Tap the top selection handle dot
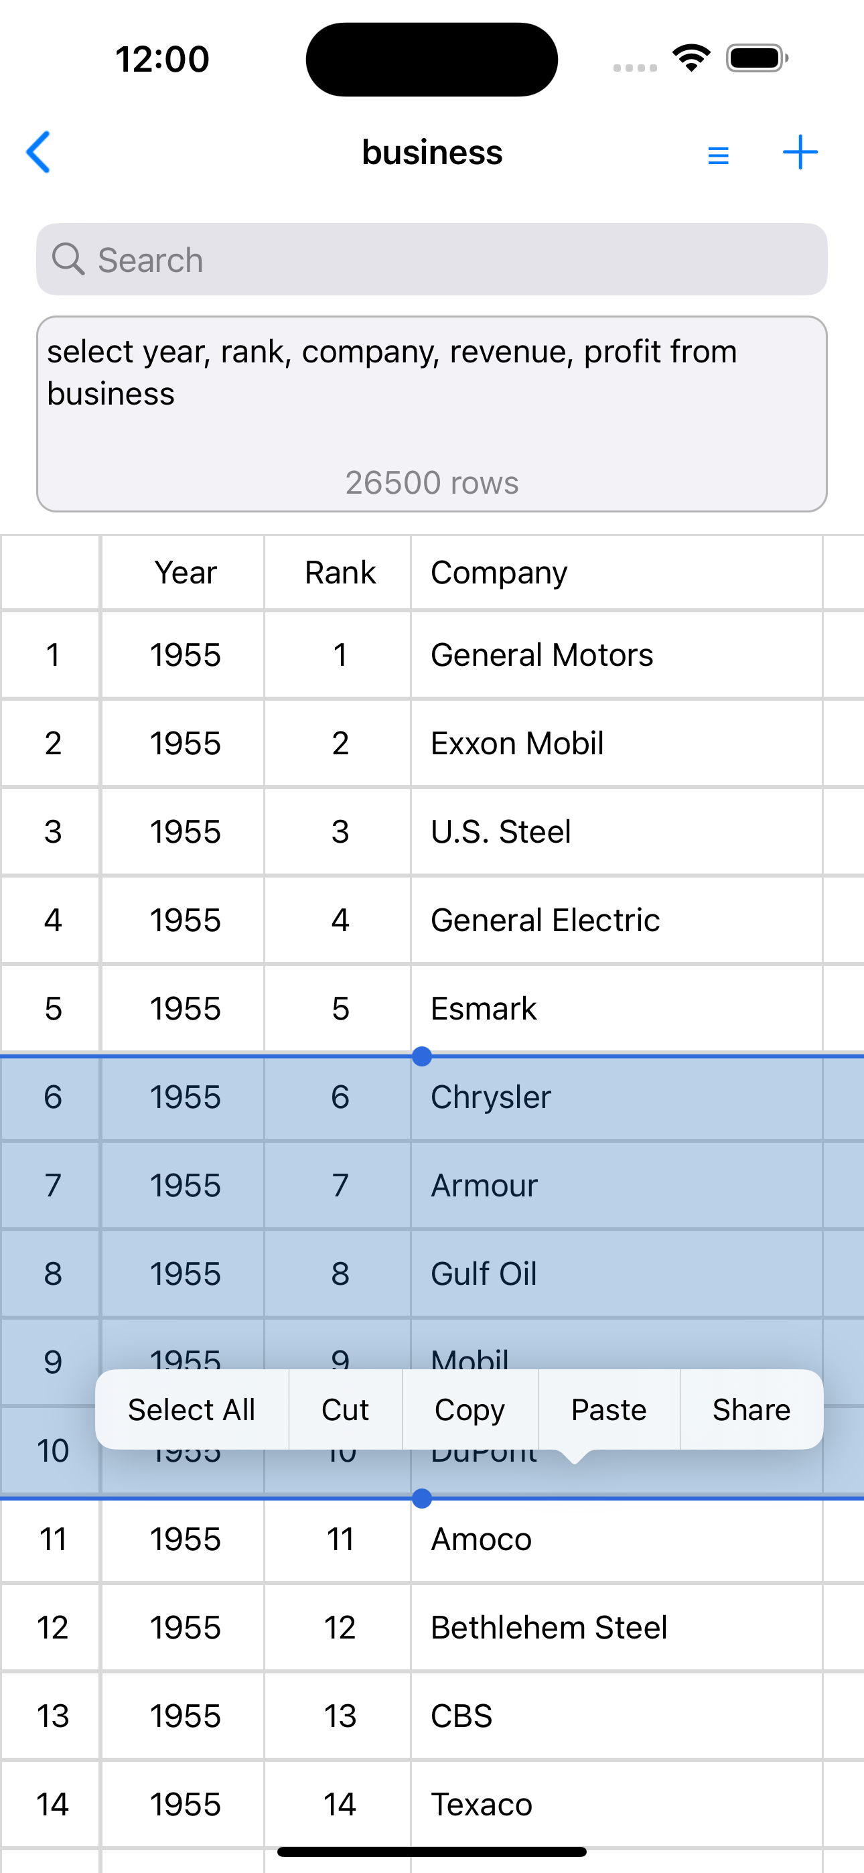 (422, 1056)
